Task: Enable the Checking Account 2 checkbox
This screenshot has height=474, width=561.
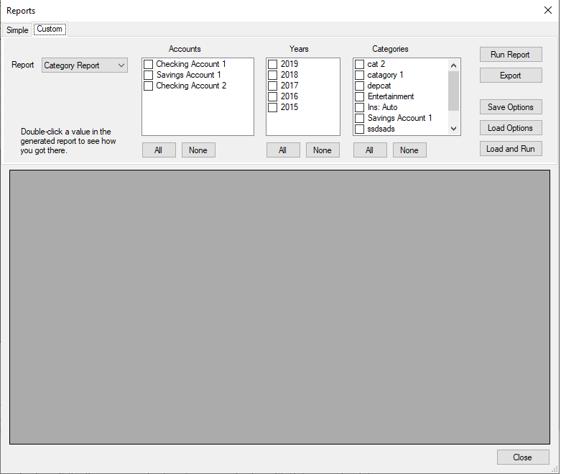Action: click(x=149, y=86)
